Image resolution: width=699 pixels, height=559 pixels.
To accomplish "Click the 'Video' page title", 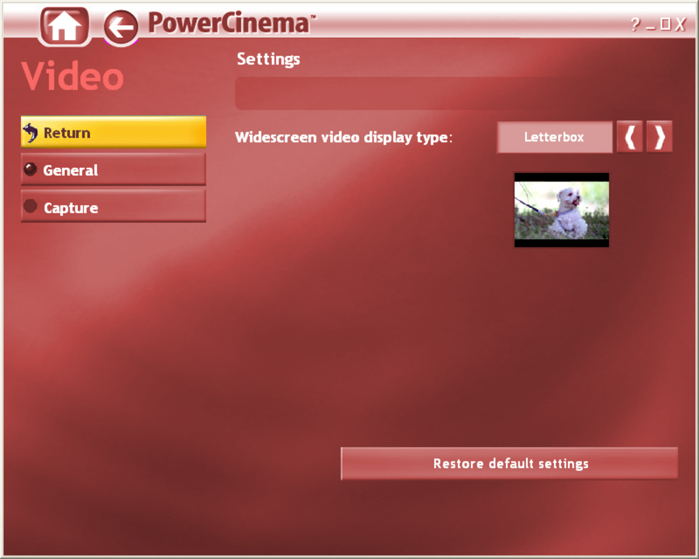I will click(x=72, y=76).
